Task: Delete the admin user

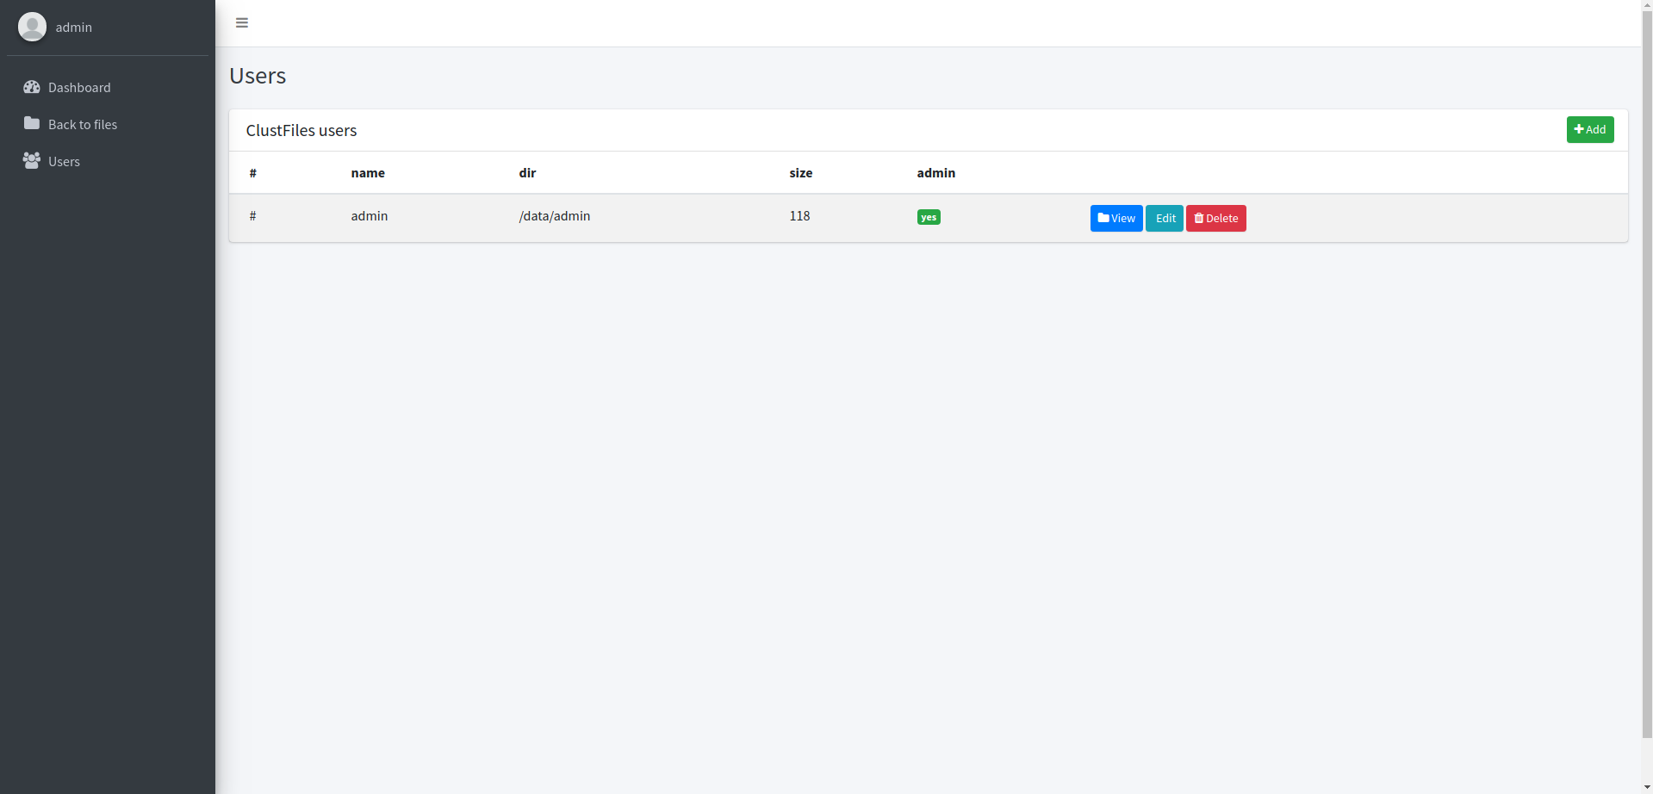Action: click(x=1215, y=218)
